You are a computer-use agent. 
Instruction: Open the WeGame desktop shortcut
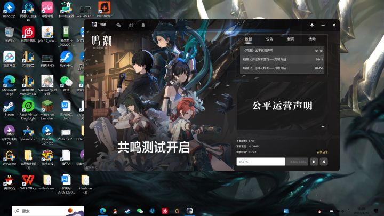click(x=9, y=157)
